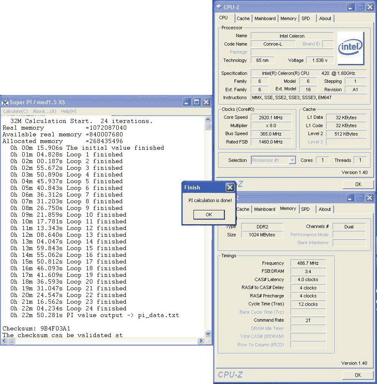Click the memory Frequency 486.7 MHz value

click(x=308, y=263)
